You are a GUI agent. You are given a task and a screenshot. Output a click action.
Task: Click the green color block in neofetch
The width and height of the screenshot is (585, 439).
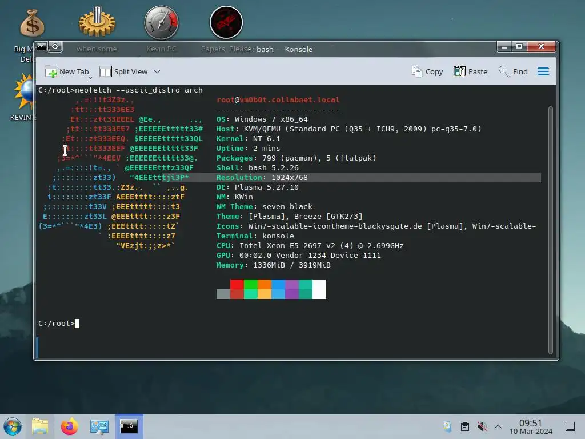coord(251,285)
